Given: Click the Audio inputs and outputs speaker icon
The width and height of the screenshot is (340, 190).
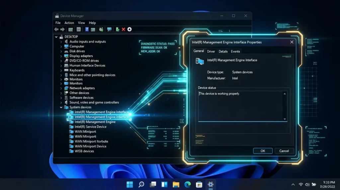Looking at the screenshot, I should pos(66,42).
